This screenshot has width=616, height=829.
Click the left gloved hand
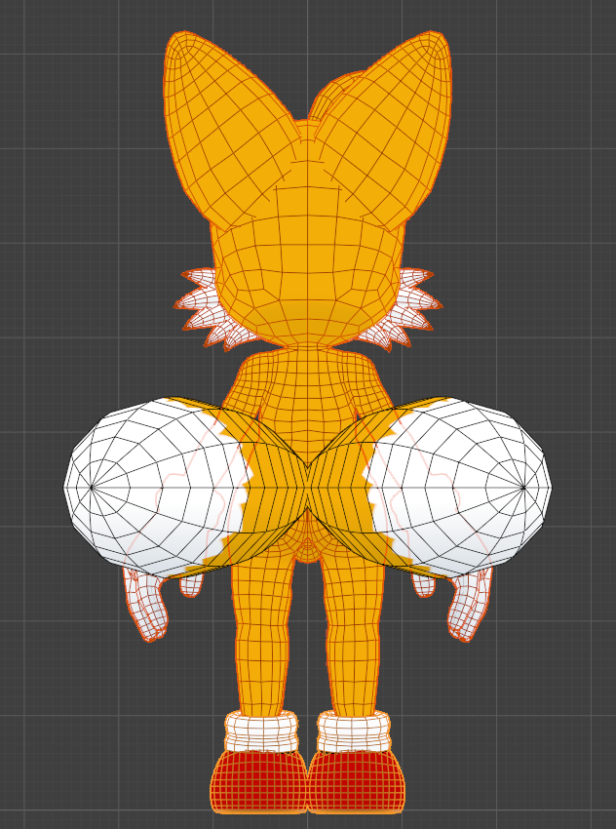pyautogui.click(x=146, y=606)
